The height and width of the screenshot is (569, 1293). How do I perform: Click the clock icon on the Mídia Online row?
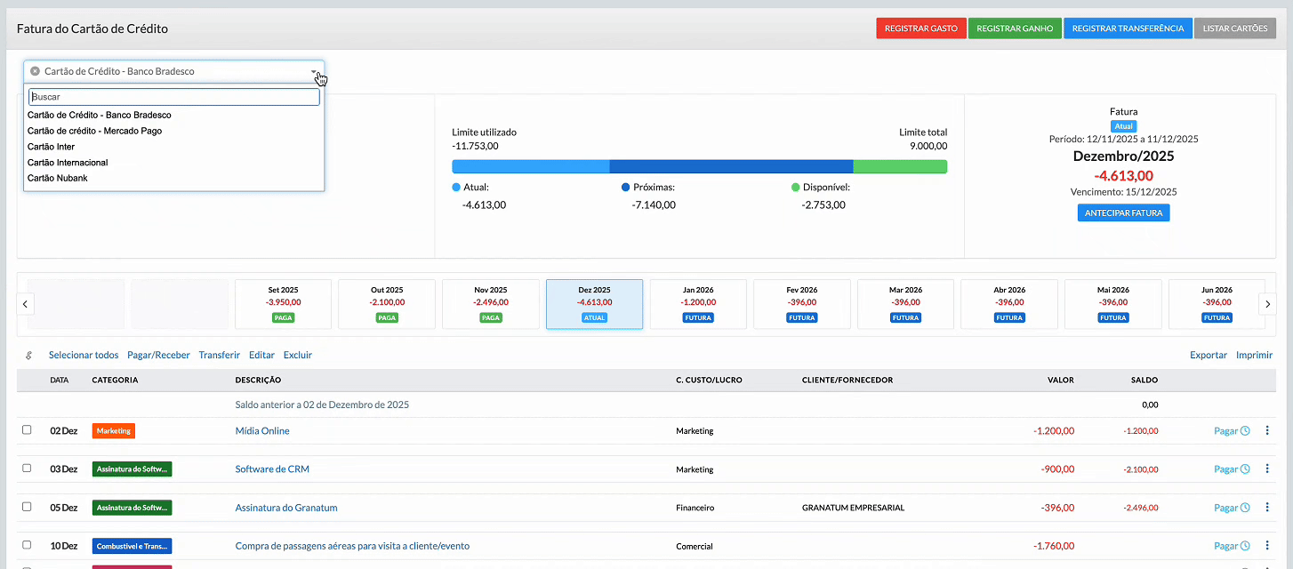point(1245,430)
